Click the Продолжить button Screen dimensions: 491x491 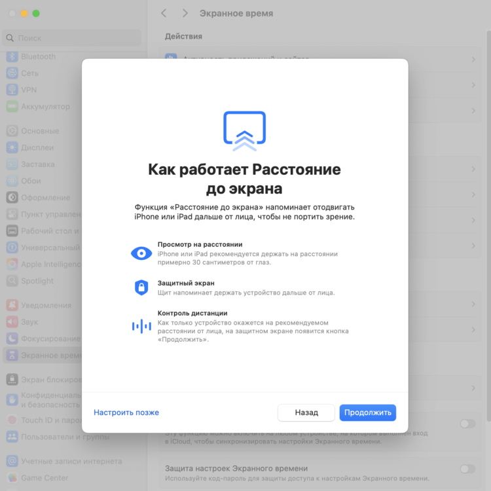point(368,412)
